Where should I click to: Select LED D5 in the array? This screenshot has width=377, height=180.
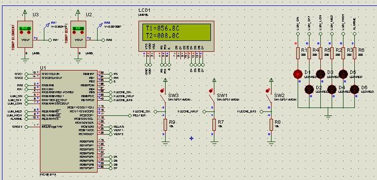(343, 74)
